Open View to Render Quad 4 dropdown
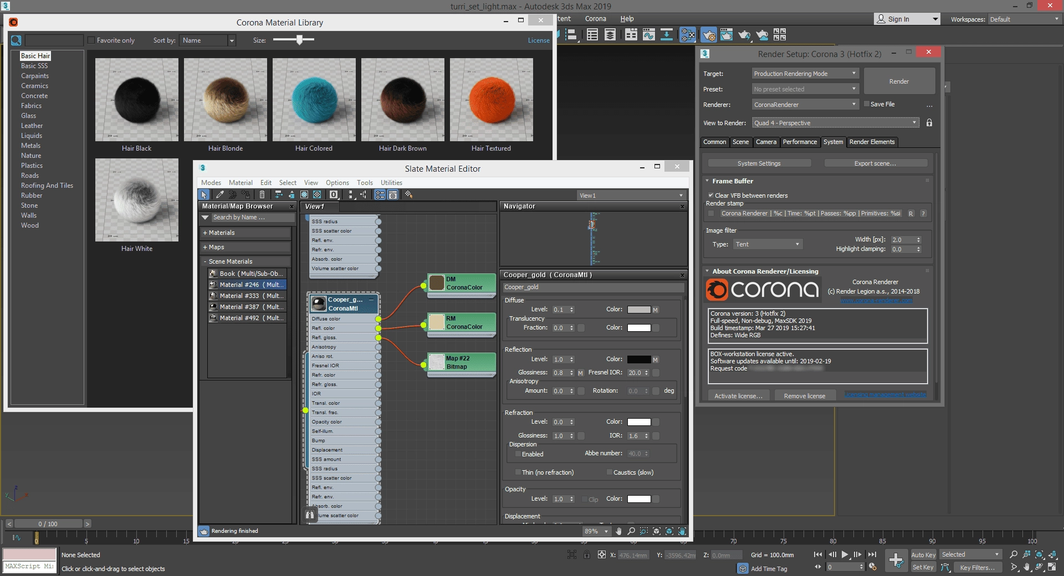This screenshot has height=576, width=1064. click(x=836, y=123)
